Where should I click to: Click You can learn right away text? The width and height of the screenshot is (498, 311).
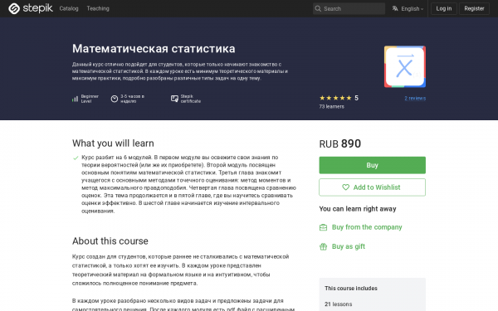[x=358, y=209]
